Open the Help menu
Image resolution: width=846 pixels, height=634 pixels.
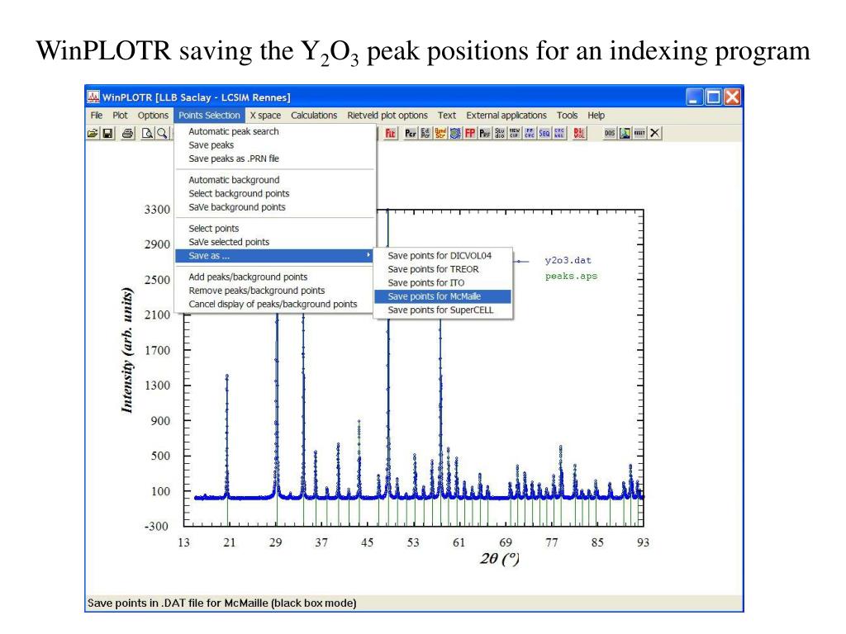596,116
